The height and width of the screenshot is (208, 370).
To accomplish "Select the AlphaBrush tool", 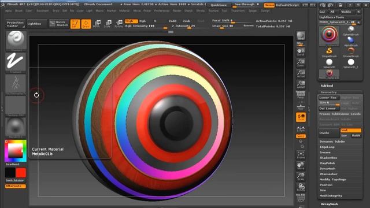I will pos(351,42).
